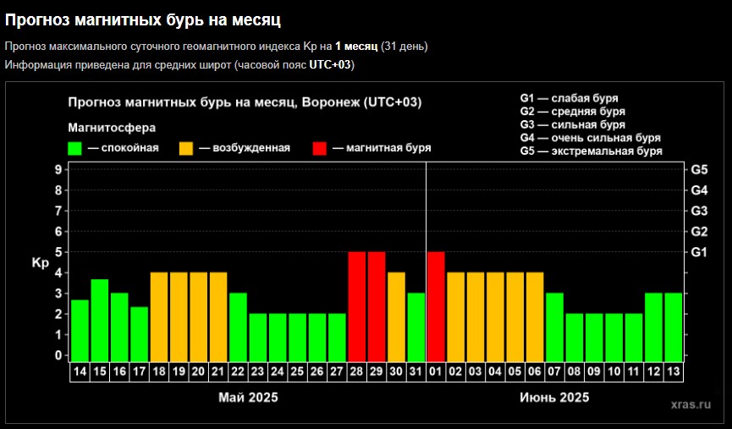Click the orange 'возбужденная' legend square
The image size is (732, 429).
tap(187, 148)
